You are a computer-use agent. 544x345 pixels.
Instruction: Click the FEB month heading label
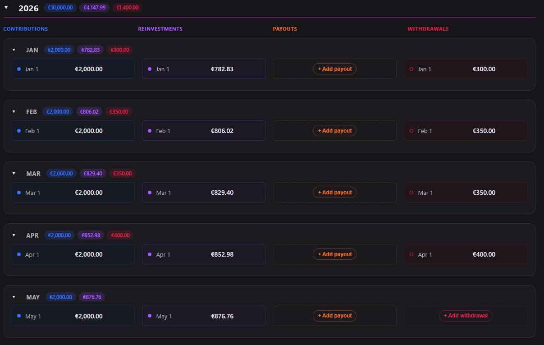click(x=32, y=112)
